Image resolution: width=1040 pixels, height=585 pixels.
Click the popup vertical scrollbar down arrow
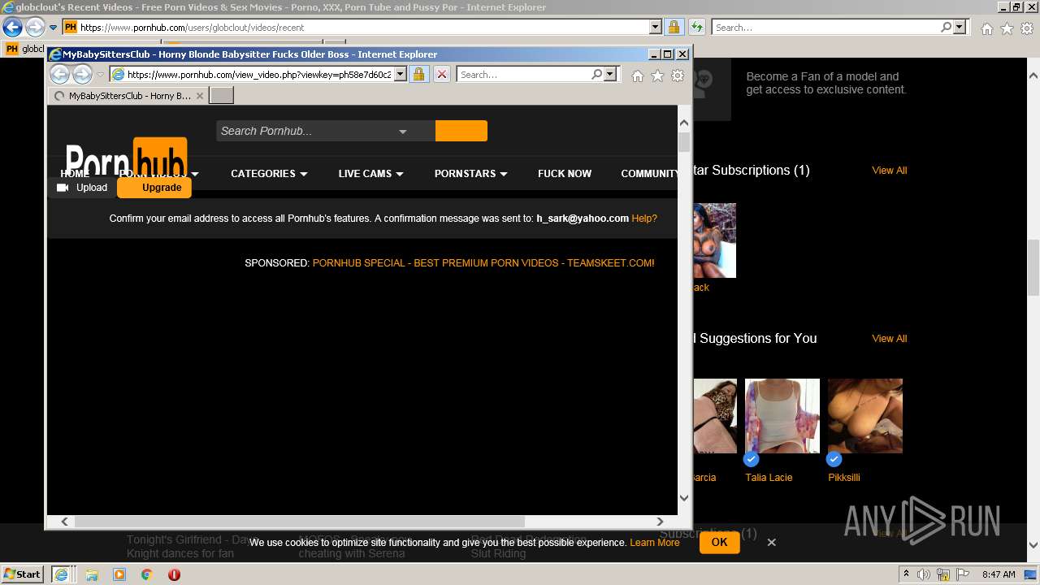(684, 498)
